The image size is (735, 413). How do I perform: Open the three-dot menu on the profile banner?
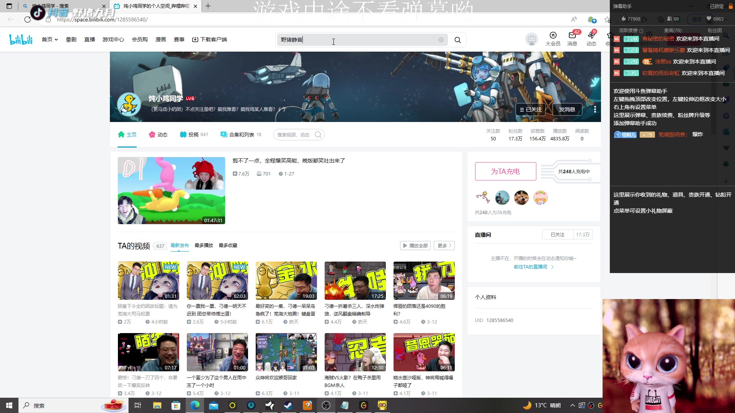595,109
